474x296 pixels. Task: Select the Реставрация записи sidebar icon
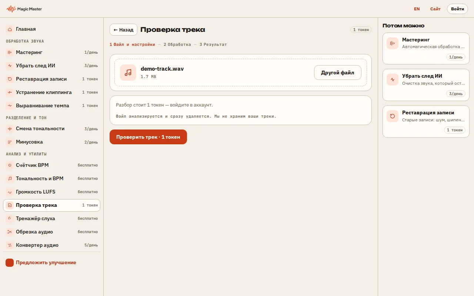click(x=10, y=79)
